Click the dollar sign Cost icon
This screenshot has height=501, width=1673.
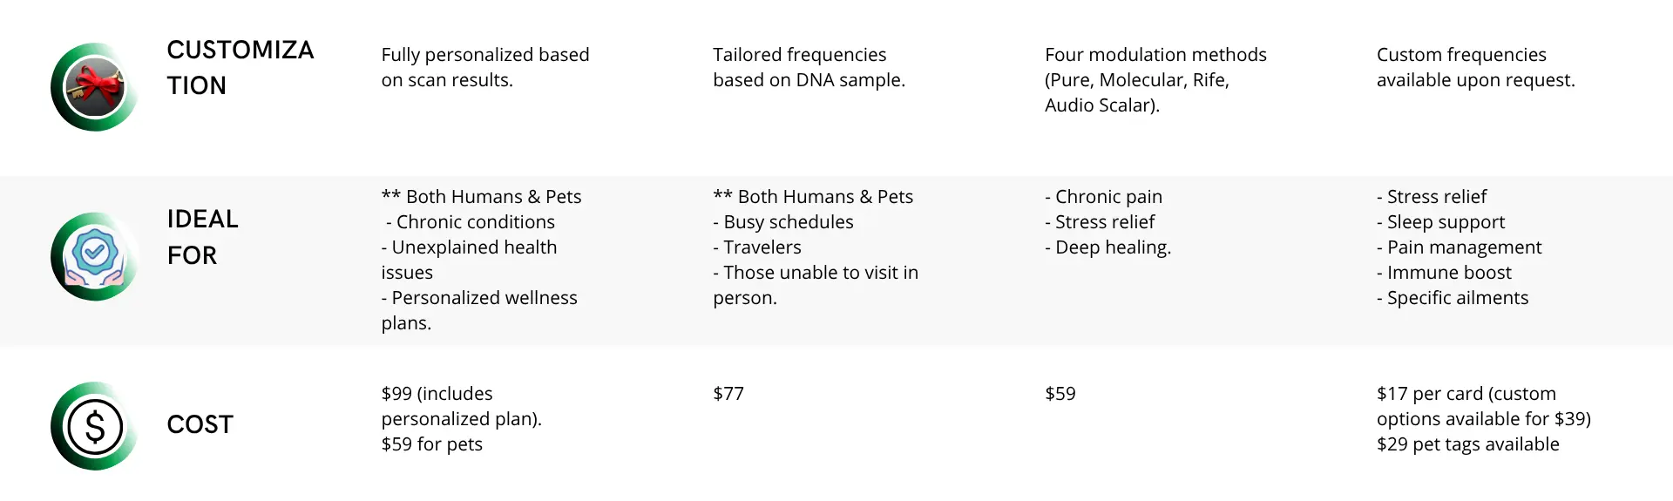coord(94,426)
